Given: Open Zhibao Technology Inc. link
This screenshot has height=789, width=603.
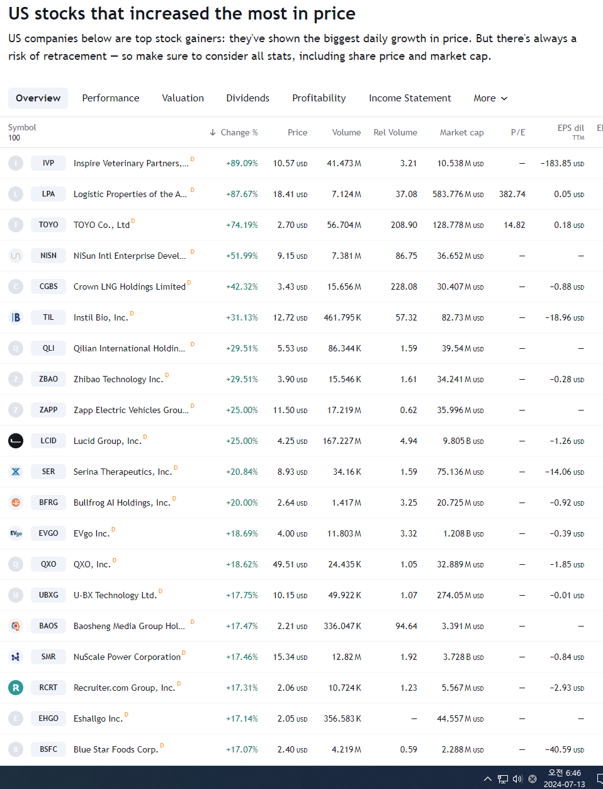Looking at the screenshot, I should 118,379.
